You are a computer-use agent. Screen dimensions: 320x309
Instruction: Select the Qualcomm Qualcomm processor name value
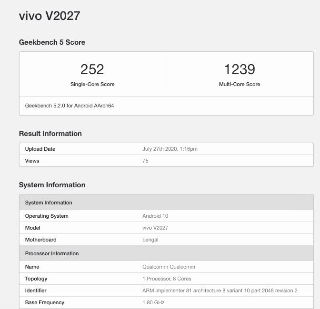[169, 267]
